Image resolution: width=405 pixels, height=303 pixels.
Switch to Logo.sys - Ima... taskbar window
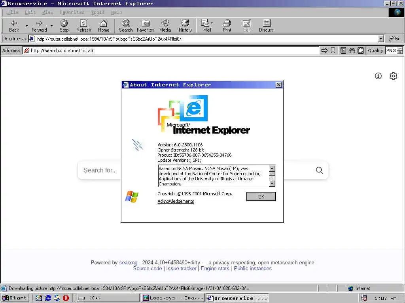(x=173, y=298)
